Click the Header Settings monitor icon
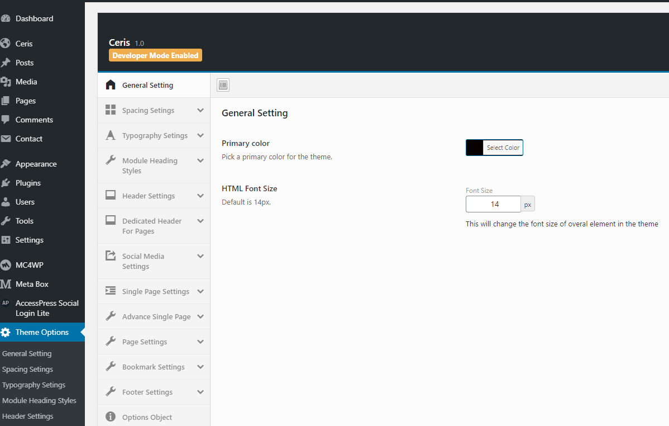 (111, 195)
